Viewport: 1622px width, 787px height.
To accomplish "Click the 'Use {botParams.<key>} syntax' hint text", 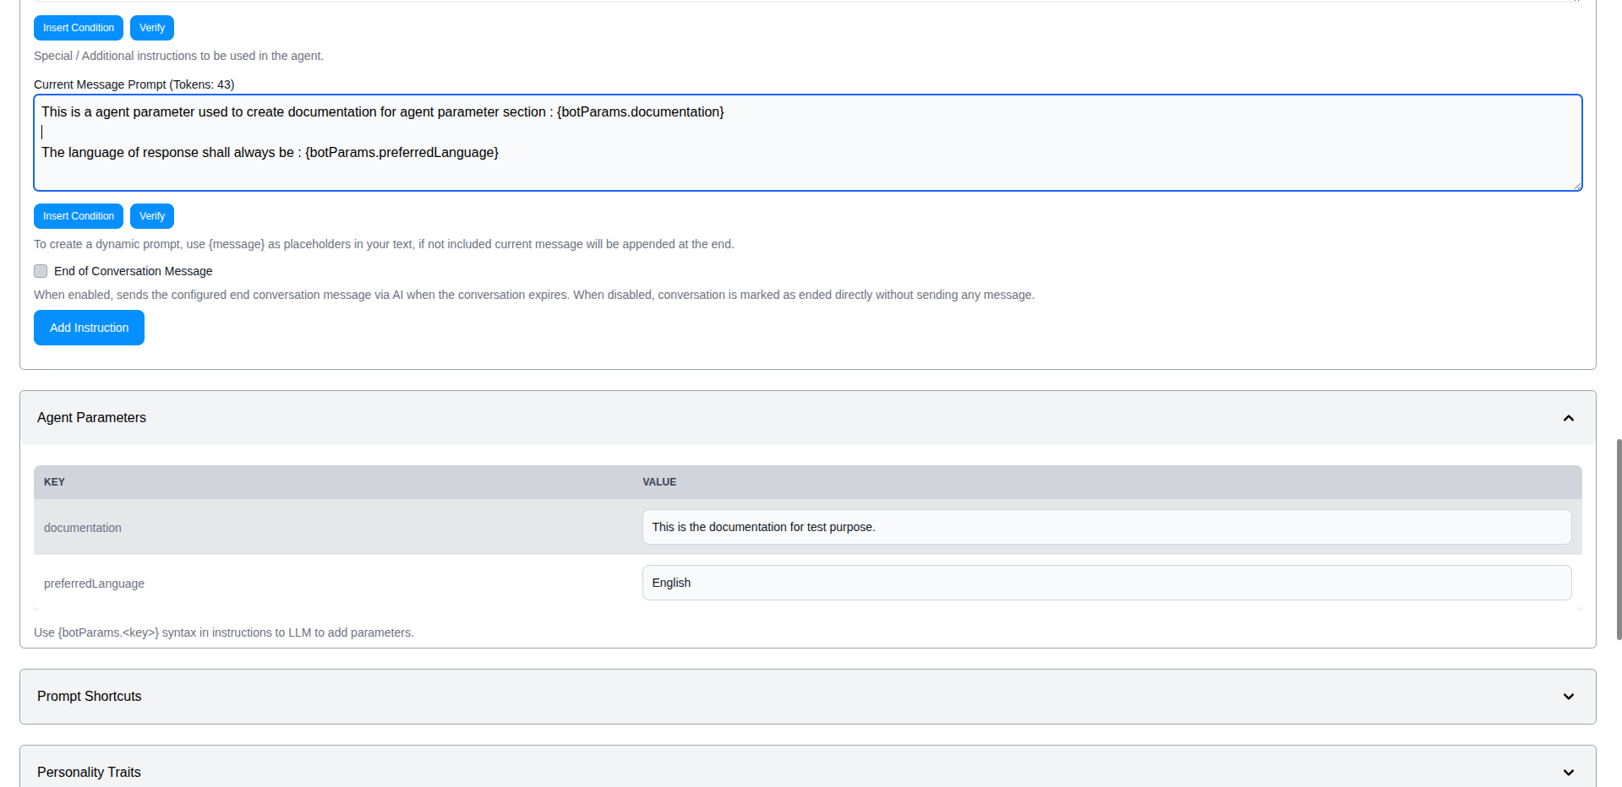I will click(x=223, y=632).
